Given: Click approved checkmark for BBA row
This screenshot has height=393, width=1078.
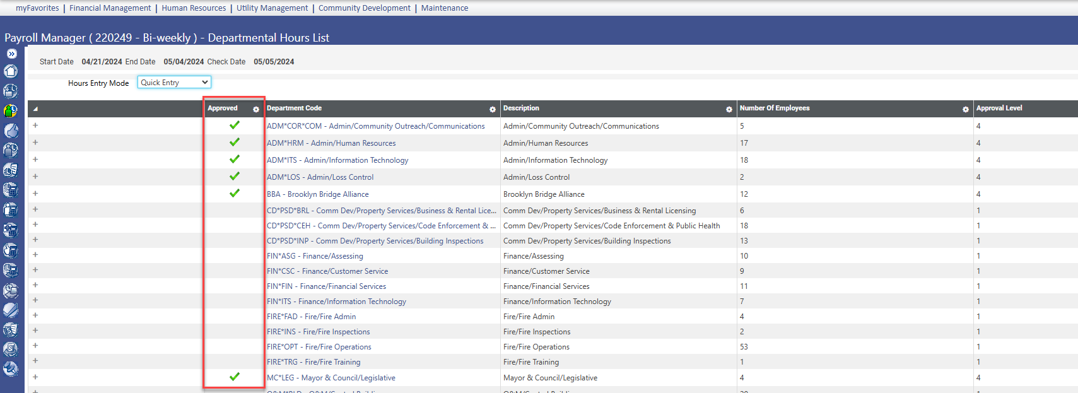Looking at the screenshot, I should 235,193.
